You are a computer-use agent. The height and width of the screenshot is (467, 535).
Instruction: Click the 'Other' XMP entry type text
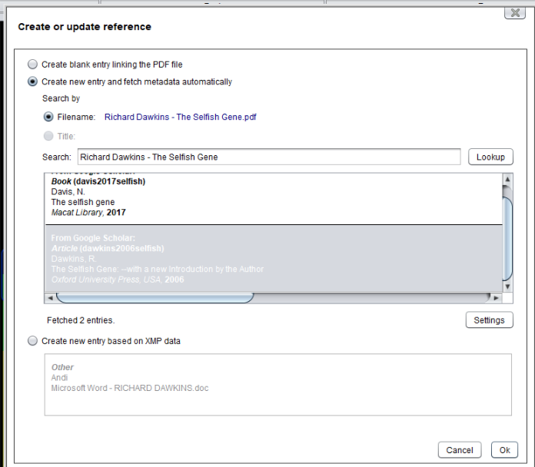(x=62, y=367)
